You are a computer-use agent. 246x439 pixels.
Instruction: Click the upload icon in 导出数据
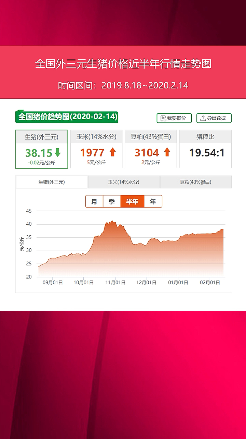click(203, 118)
